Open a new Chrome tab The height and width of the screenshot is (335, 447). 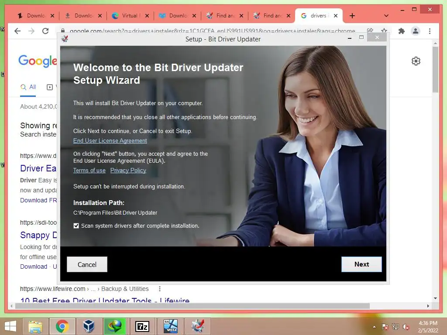coord(352,16)
